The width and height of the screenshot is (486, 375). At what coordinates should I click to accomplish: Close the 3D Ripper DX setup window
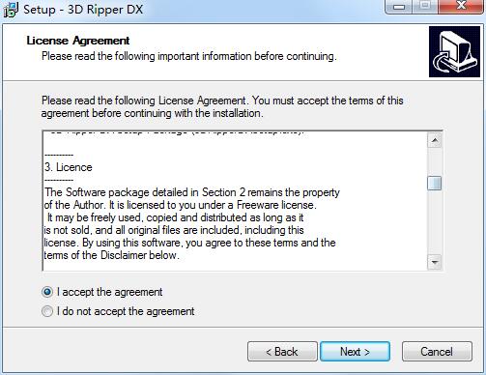pos(461,7)
